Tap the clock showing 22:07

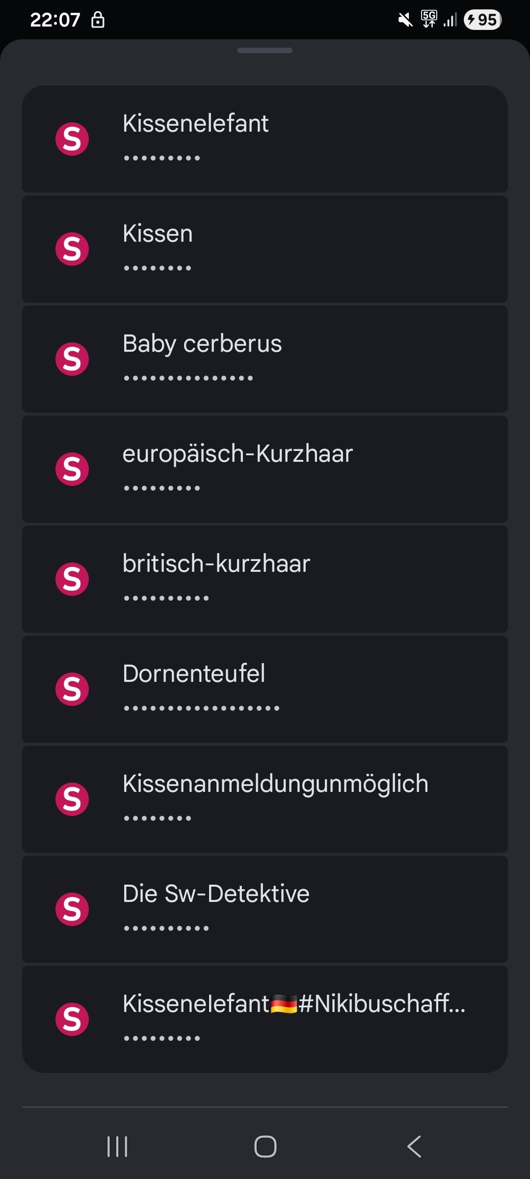click(55, 20)
